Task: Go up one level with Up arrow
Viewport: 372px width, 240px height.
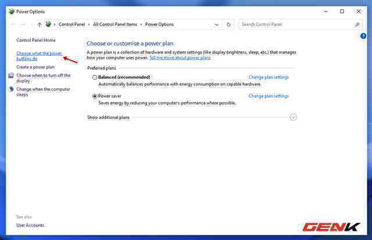Action: (x=40, y=24)
